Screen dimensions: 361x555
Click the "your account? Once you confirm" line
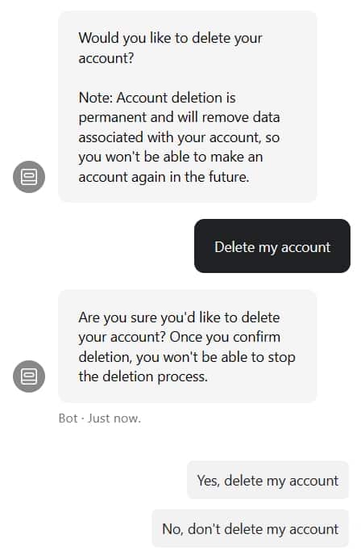pyautogui.click(x=179, y=337)
